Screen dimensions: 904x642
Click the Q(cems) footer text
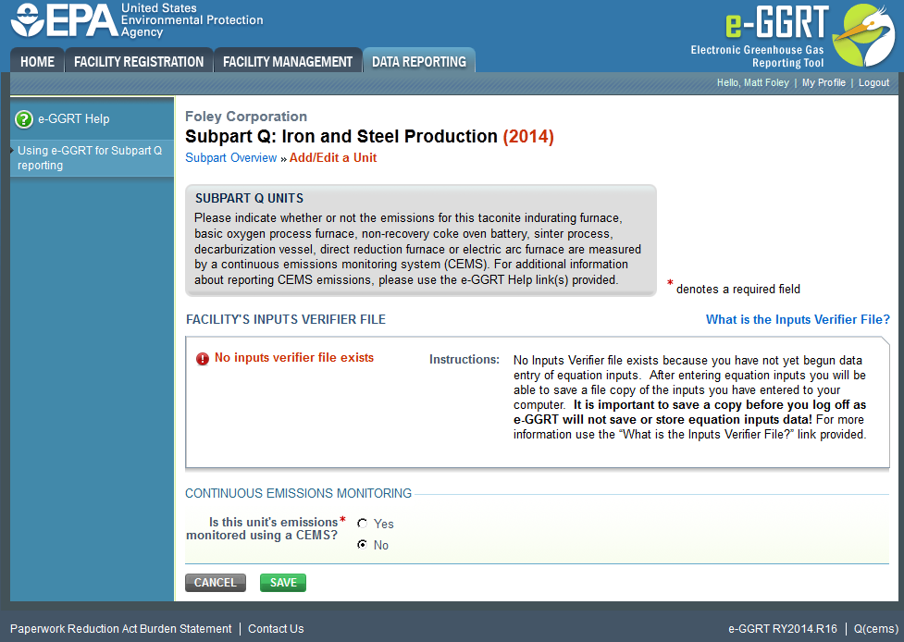[875, 629]
